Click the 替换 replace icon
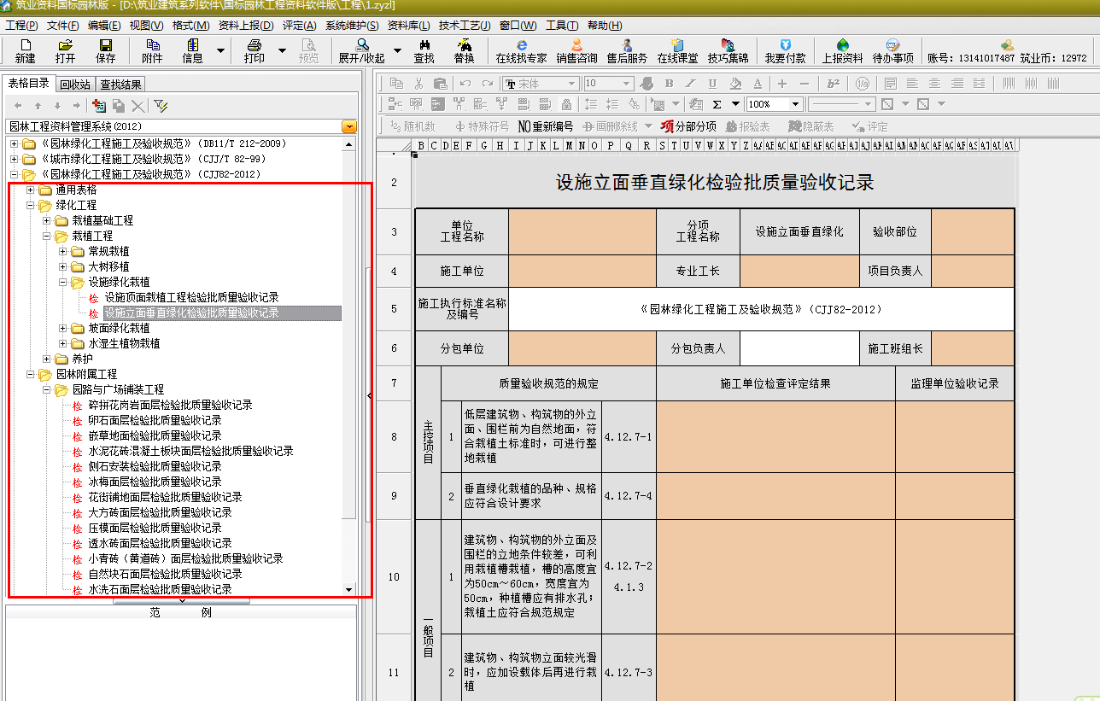The image size is (1100, 701). click(x=464, y=50)
